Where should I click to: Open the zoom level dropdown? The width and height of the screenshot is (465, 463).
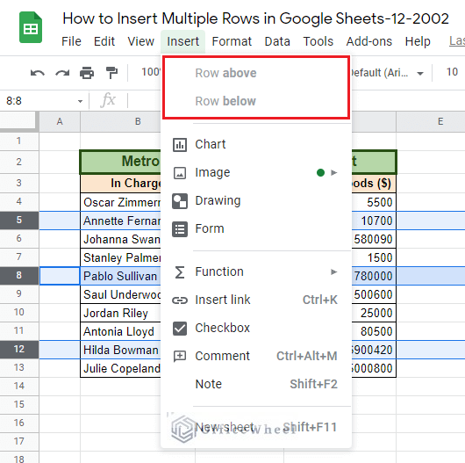pos(151,72)
